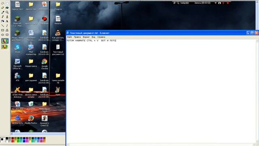Choose the Curve tool in Paint
The width and height of the screenshot is (259, 146).
7,26
